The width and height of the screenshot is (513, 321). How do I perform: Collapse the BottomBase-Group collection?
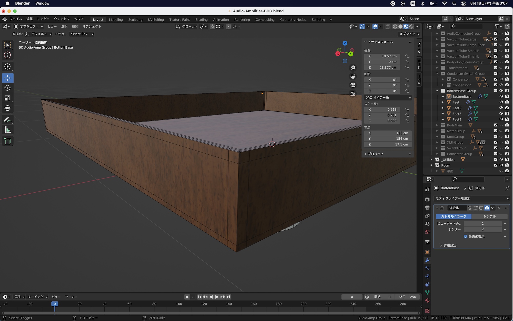(x=437, y=91)
